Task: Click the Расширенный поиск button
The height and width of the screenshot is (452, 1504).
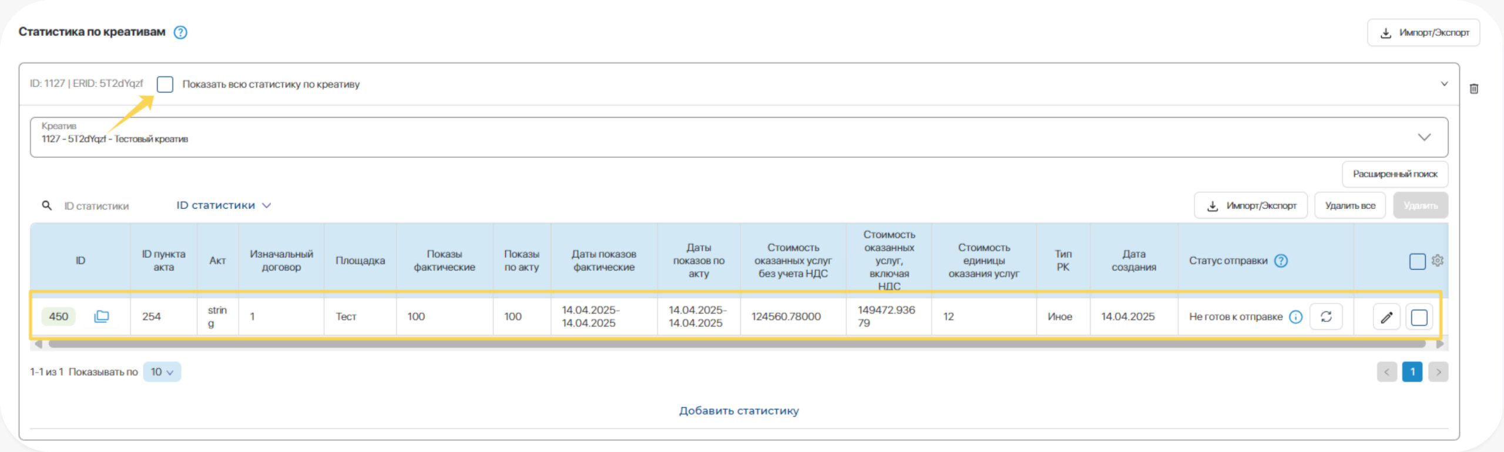Action: coord(1395,174)
